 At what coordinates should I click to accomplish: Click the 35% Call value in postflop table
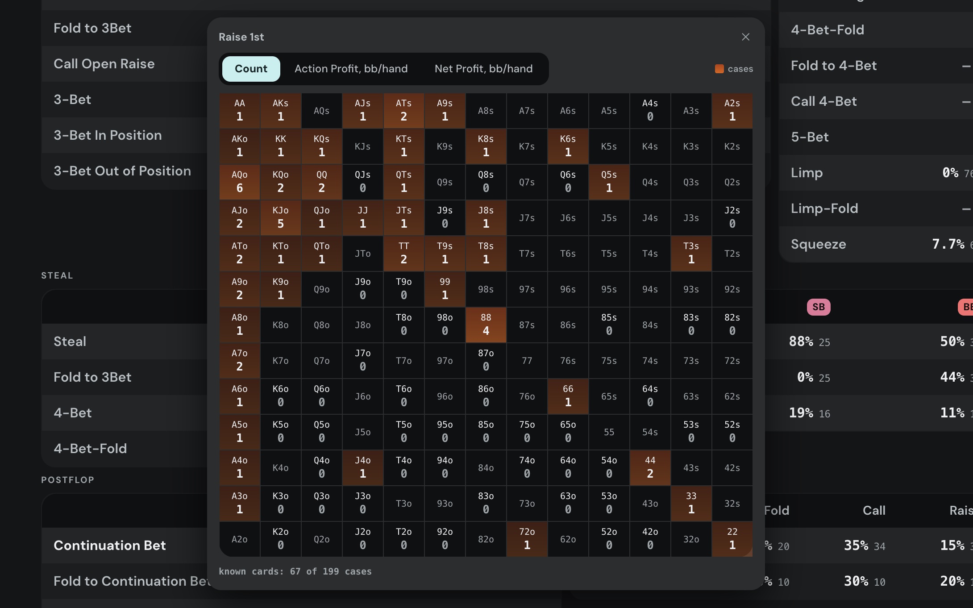click(x=856, y=546)
